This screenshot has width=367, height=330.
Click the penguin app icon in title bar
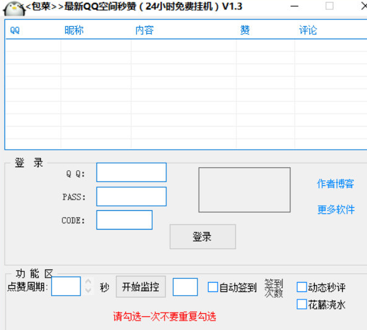coord(14,8)
